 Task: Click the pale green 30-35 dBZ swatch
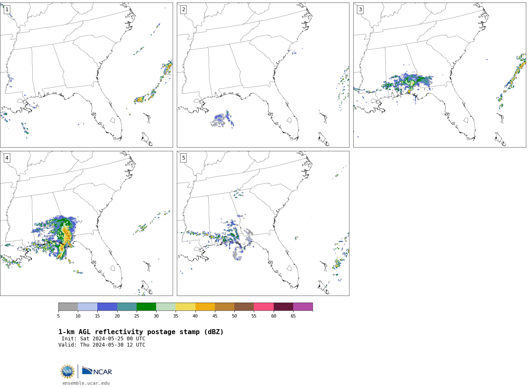(x=166, y=307)
